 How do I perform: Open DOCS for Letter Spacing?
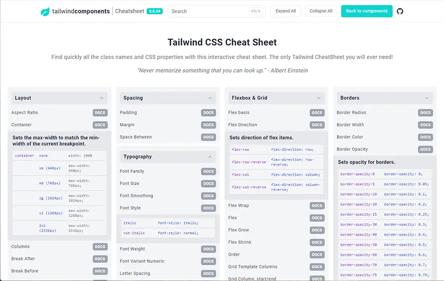208,273
